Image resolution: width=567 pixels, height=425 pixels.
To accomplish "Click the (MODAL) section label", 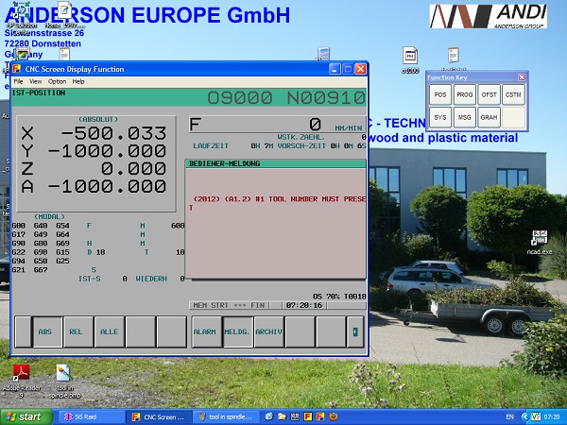I will click(x=49, y=216).
